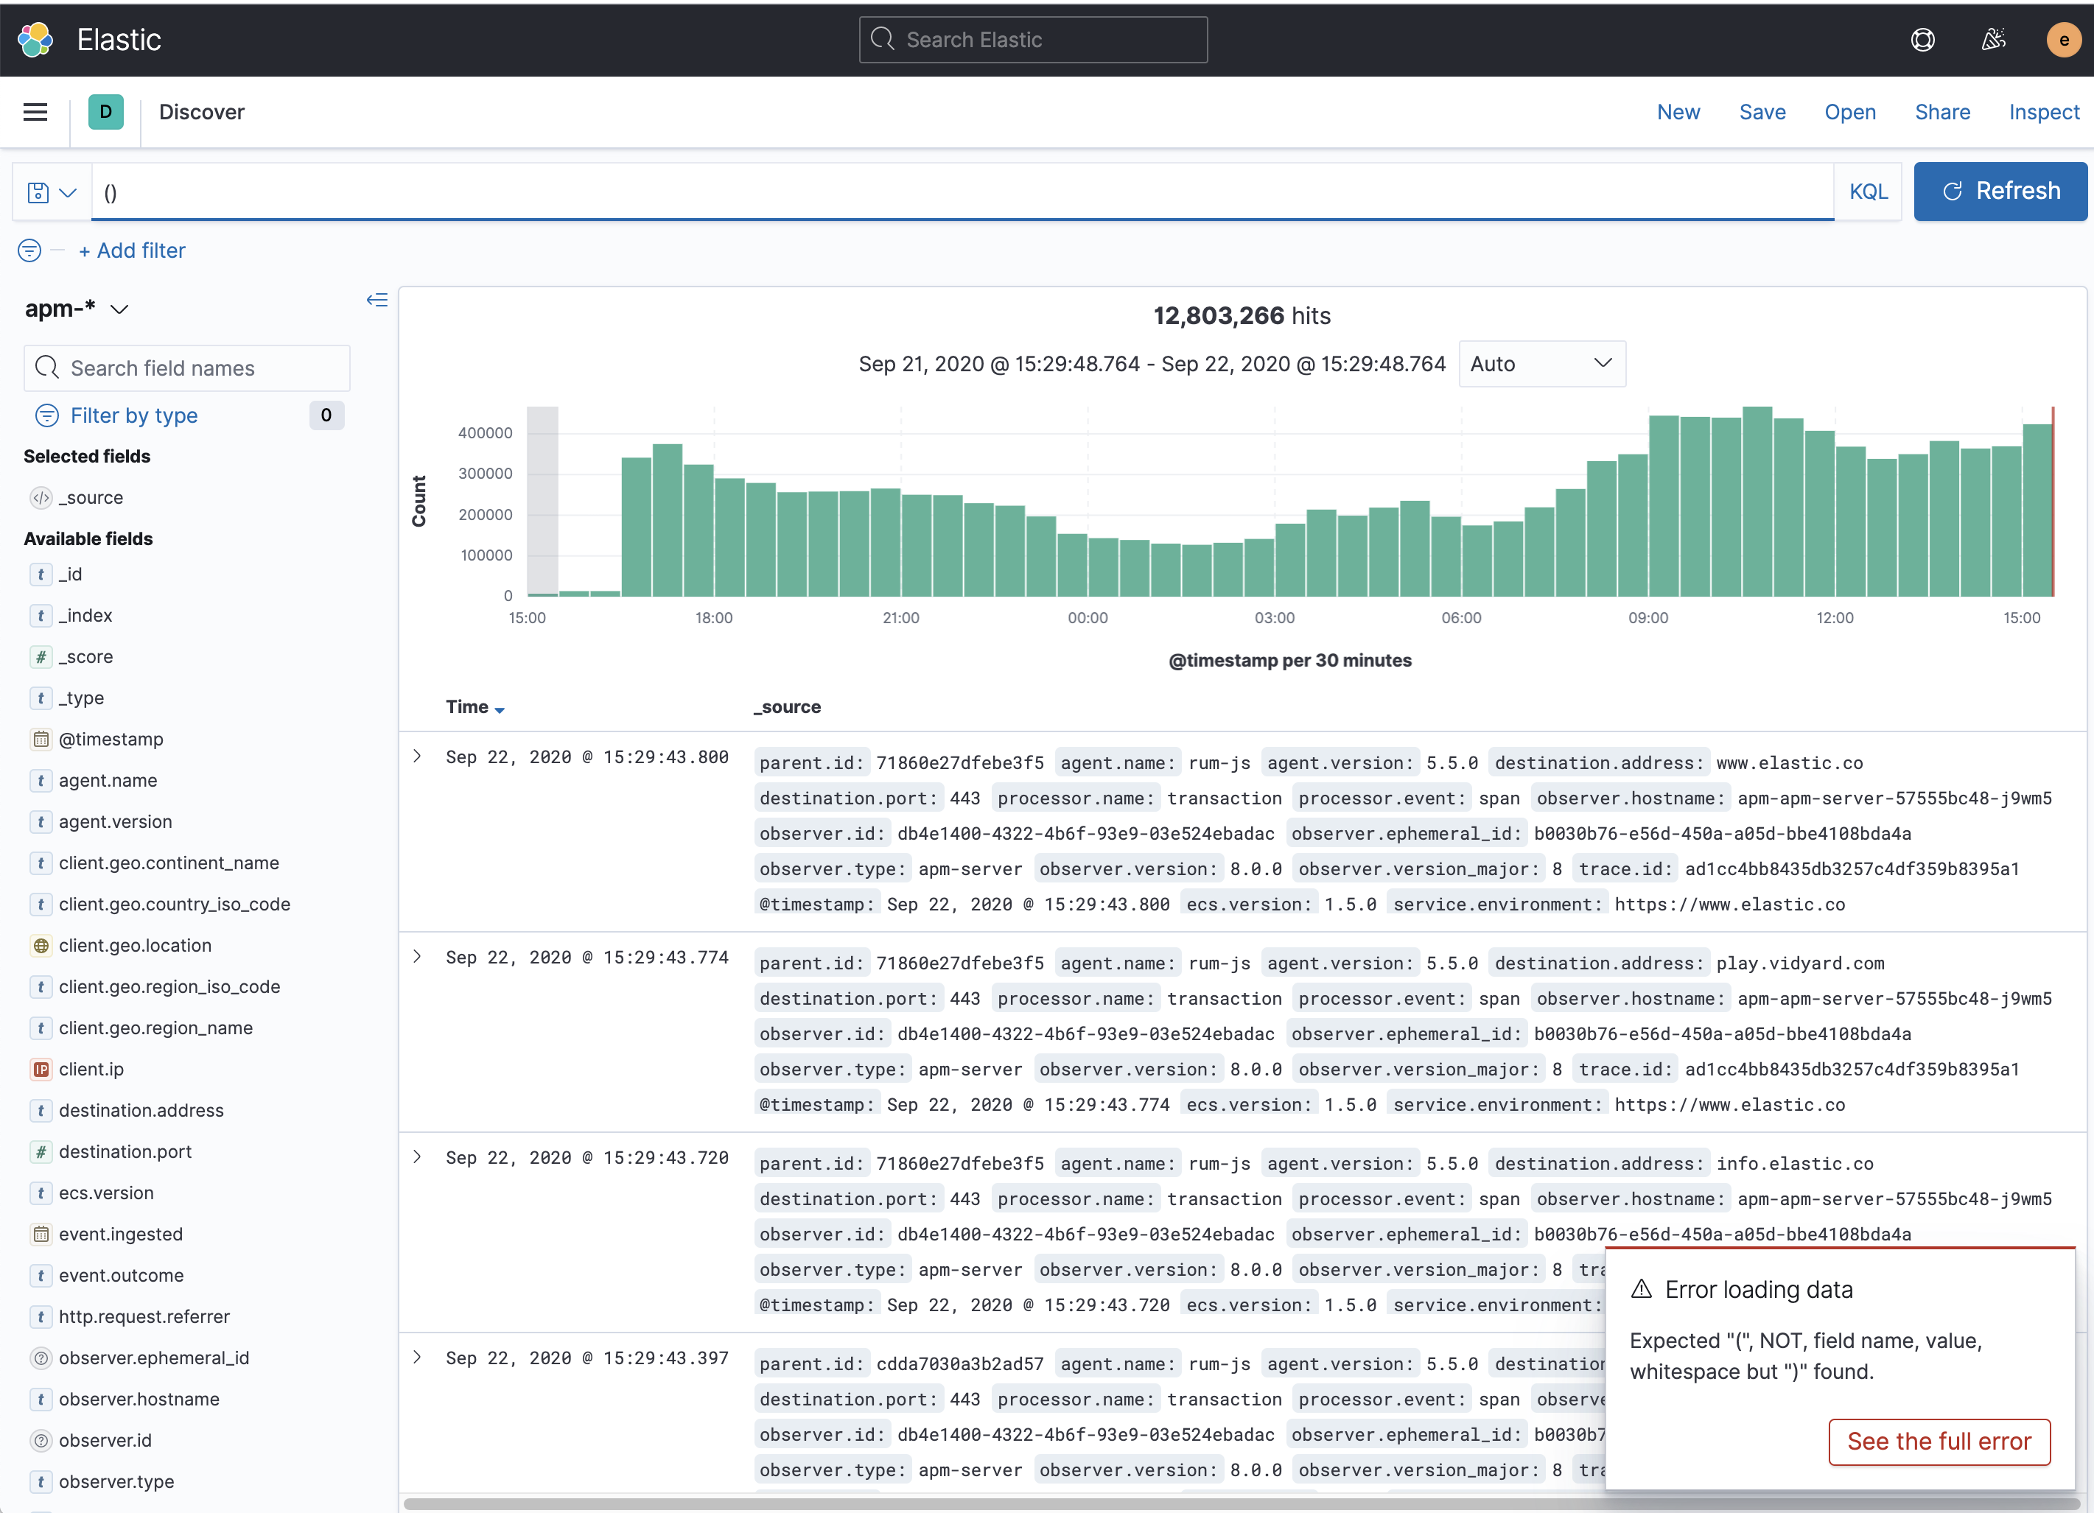Viewport: 2094px width, 1513px height.
Task: Collapse the fields sidebar with the arrow icon
Action: pyautogui.click(x=378, y=300)
